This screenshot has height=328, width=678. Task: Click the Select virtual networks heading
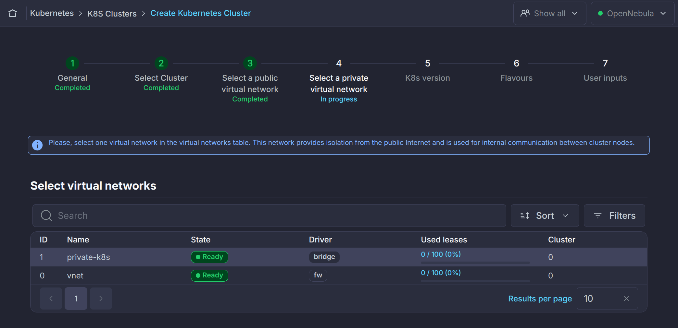click(x=93, y=186)
